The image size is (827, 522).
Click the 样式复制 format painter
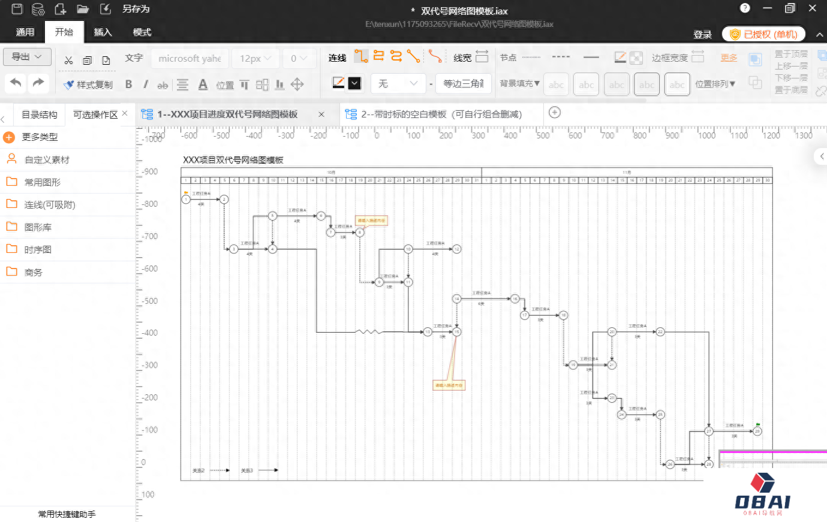pos(88,85)
